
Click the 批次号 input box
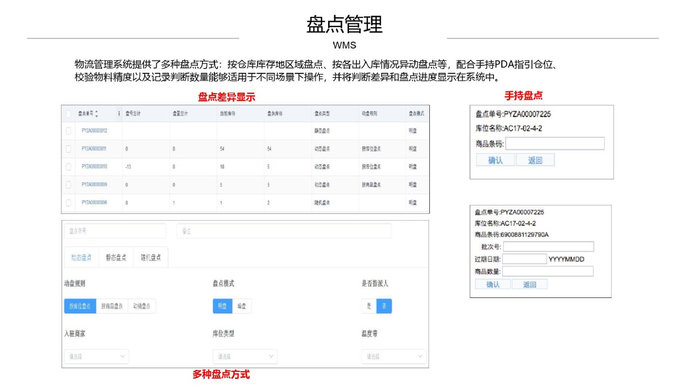548,247
